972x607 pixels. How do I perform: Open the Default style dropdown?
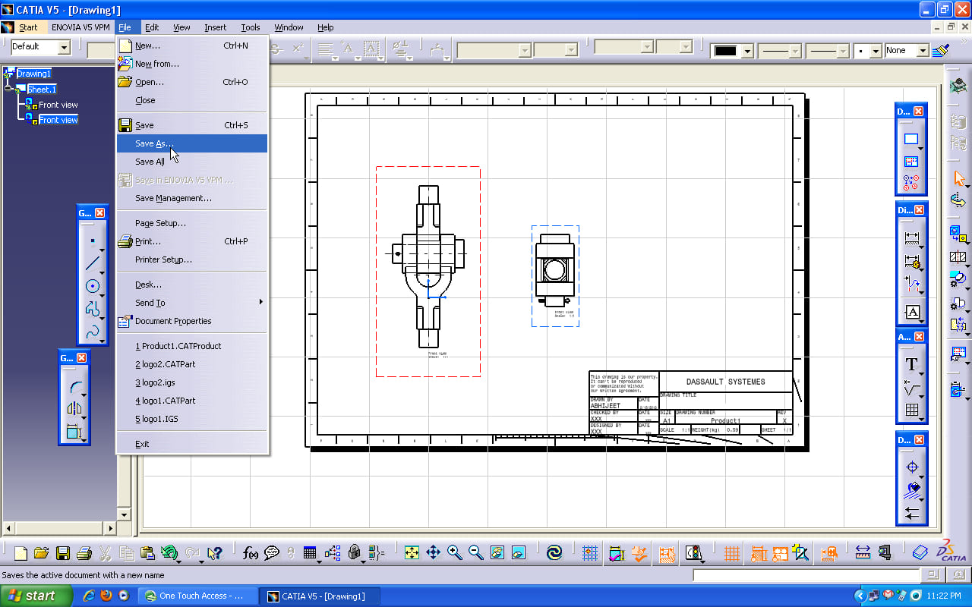point(64,47)
